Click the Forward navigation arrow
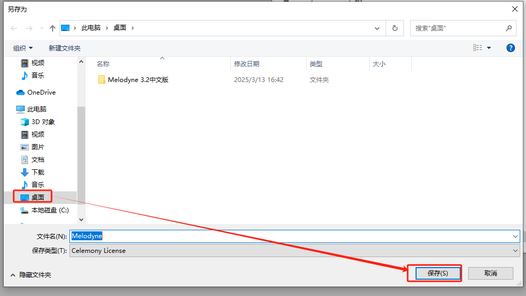Screen dimensions: 526x296 click(x=29, y=28)
